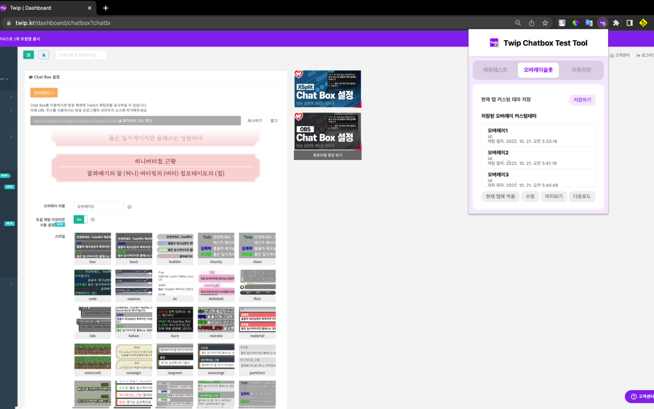Select saved theme 오버레이2 in list
The height and width of the screenshot is (409, 654).
point(538,157)
